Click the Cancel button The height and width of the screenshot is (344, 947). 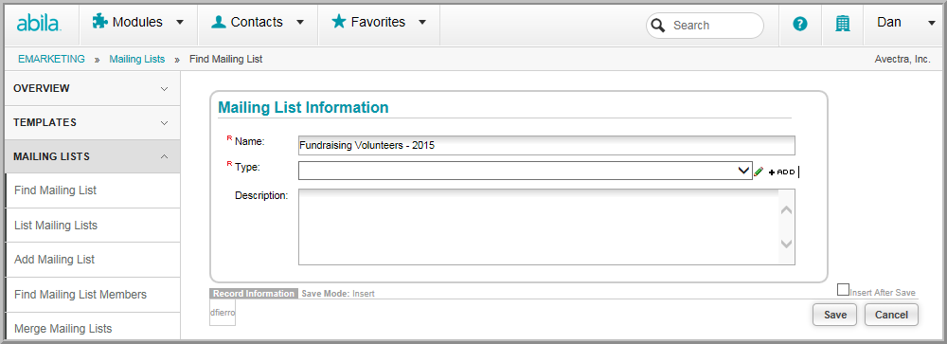coord(891,315)
